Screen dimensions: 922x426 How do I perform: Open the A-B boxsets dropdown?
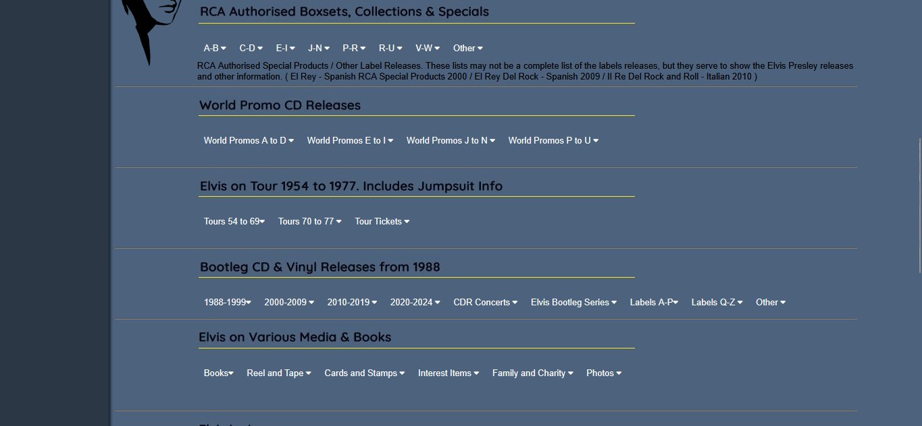215,48
